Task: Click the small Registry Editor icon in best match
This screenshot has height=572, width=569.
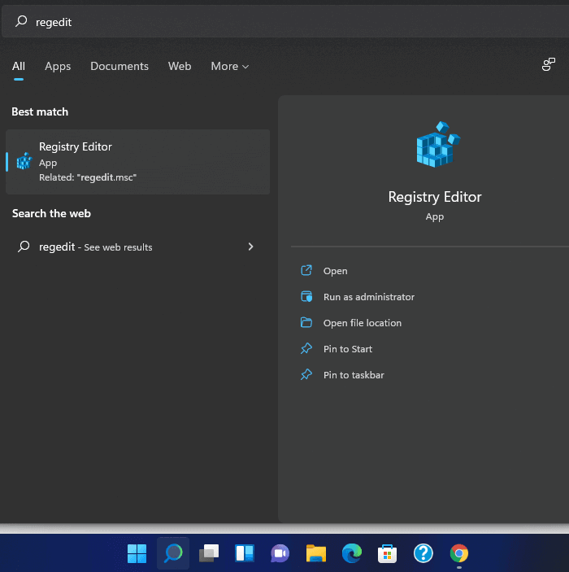Action: pyautogui.click(x=24, y=161)
